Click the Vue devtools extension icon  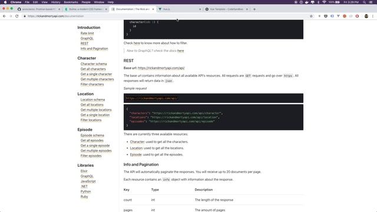338,16
